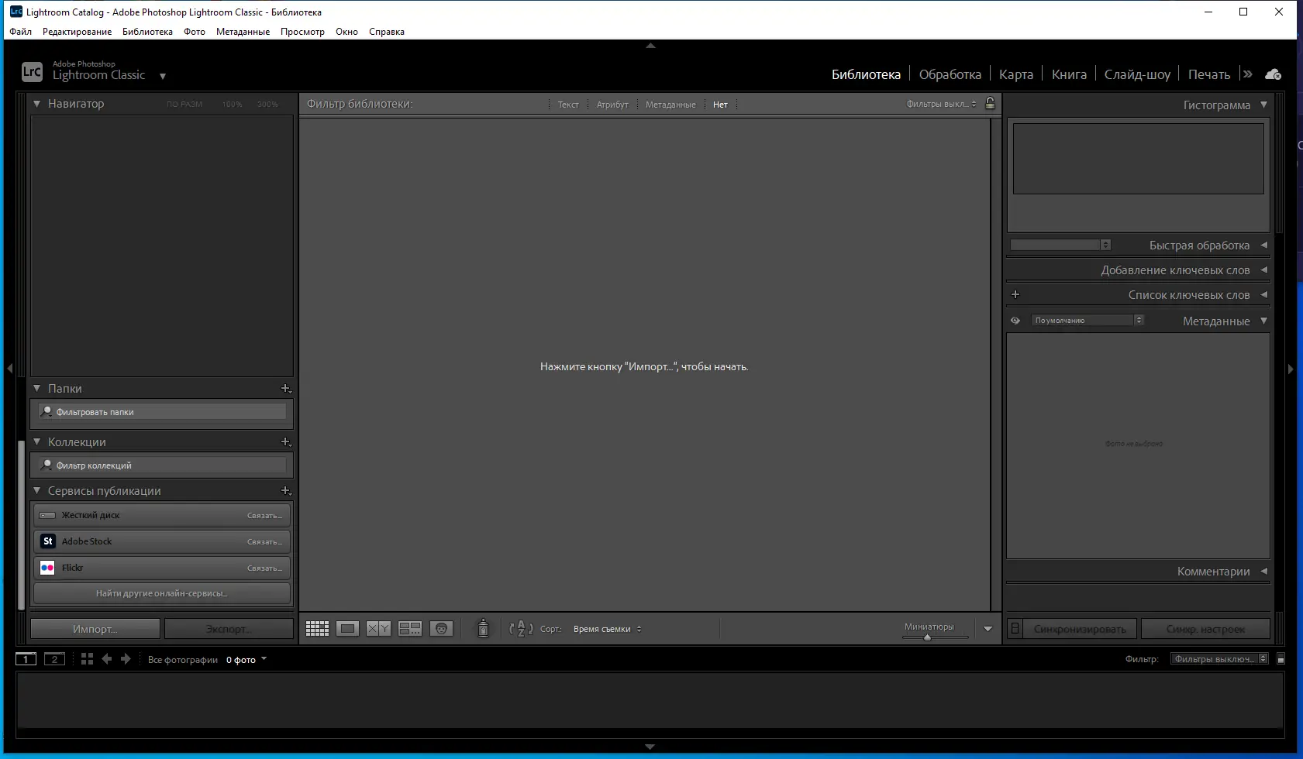
Task: Collapse the Коллекции panel
Action: (36, 441)
